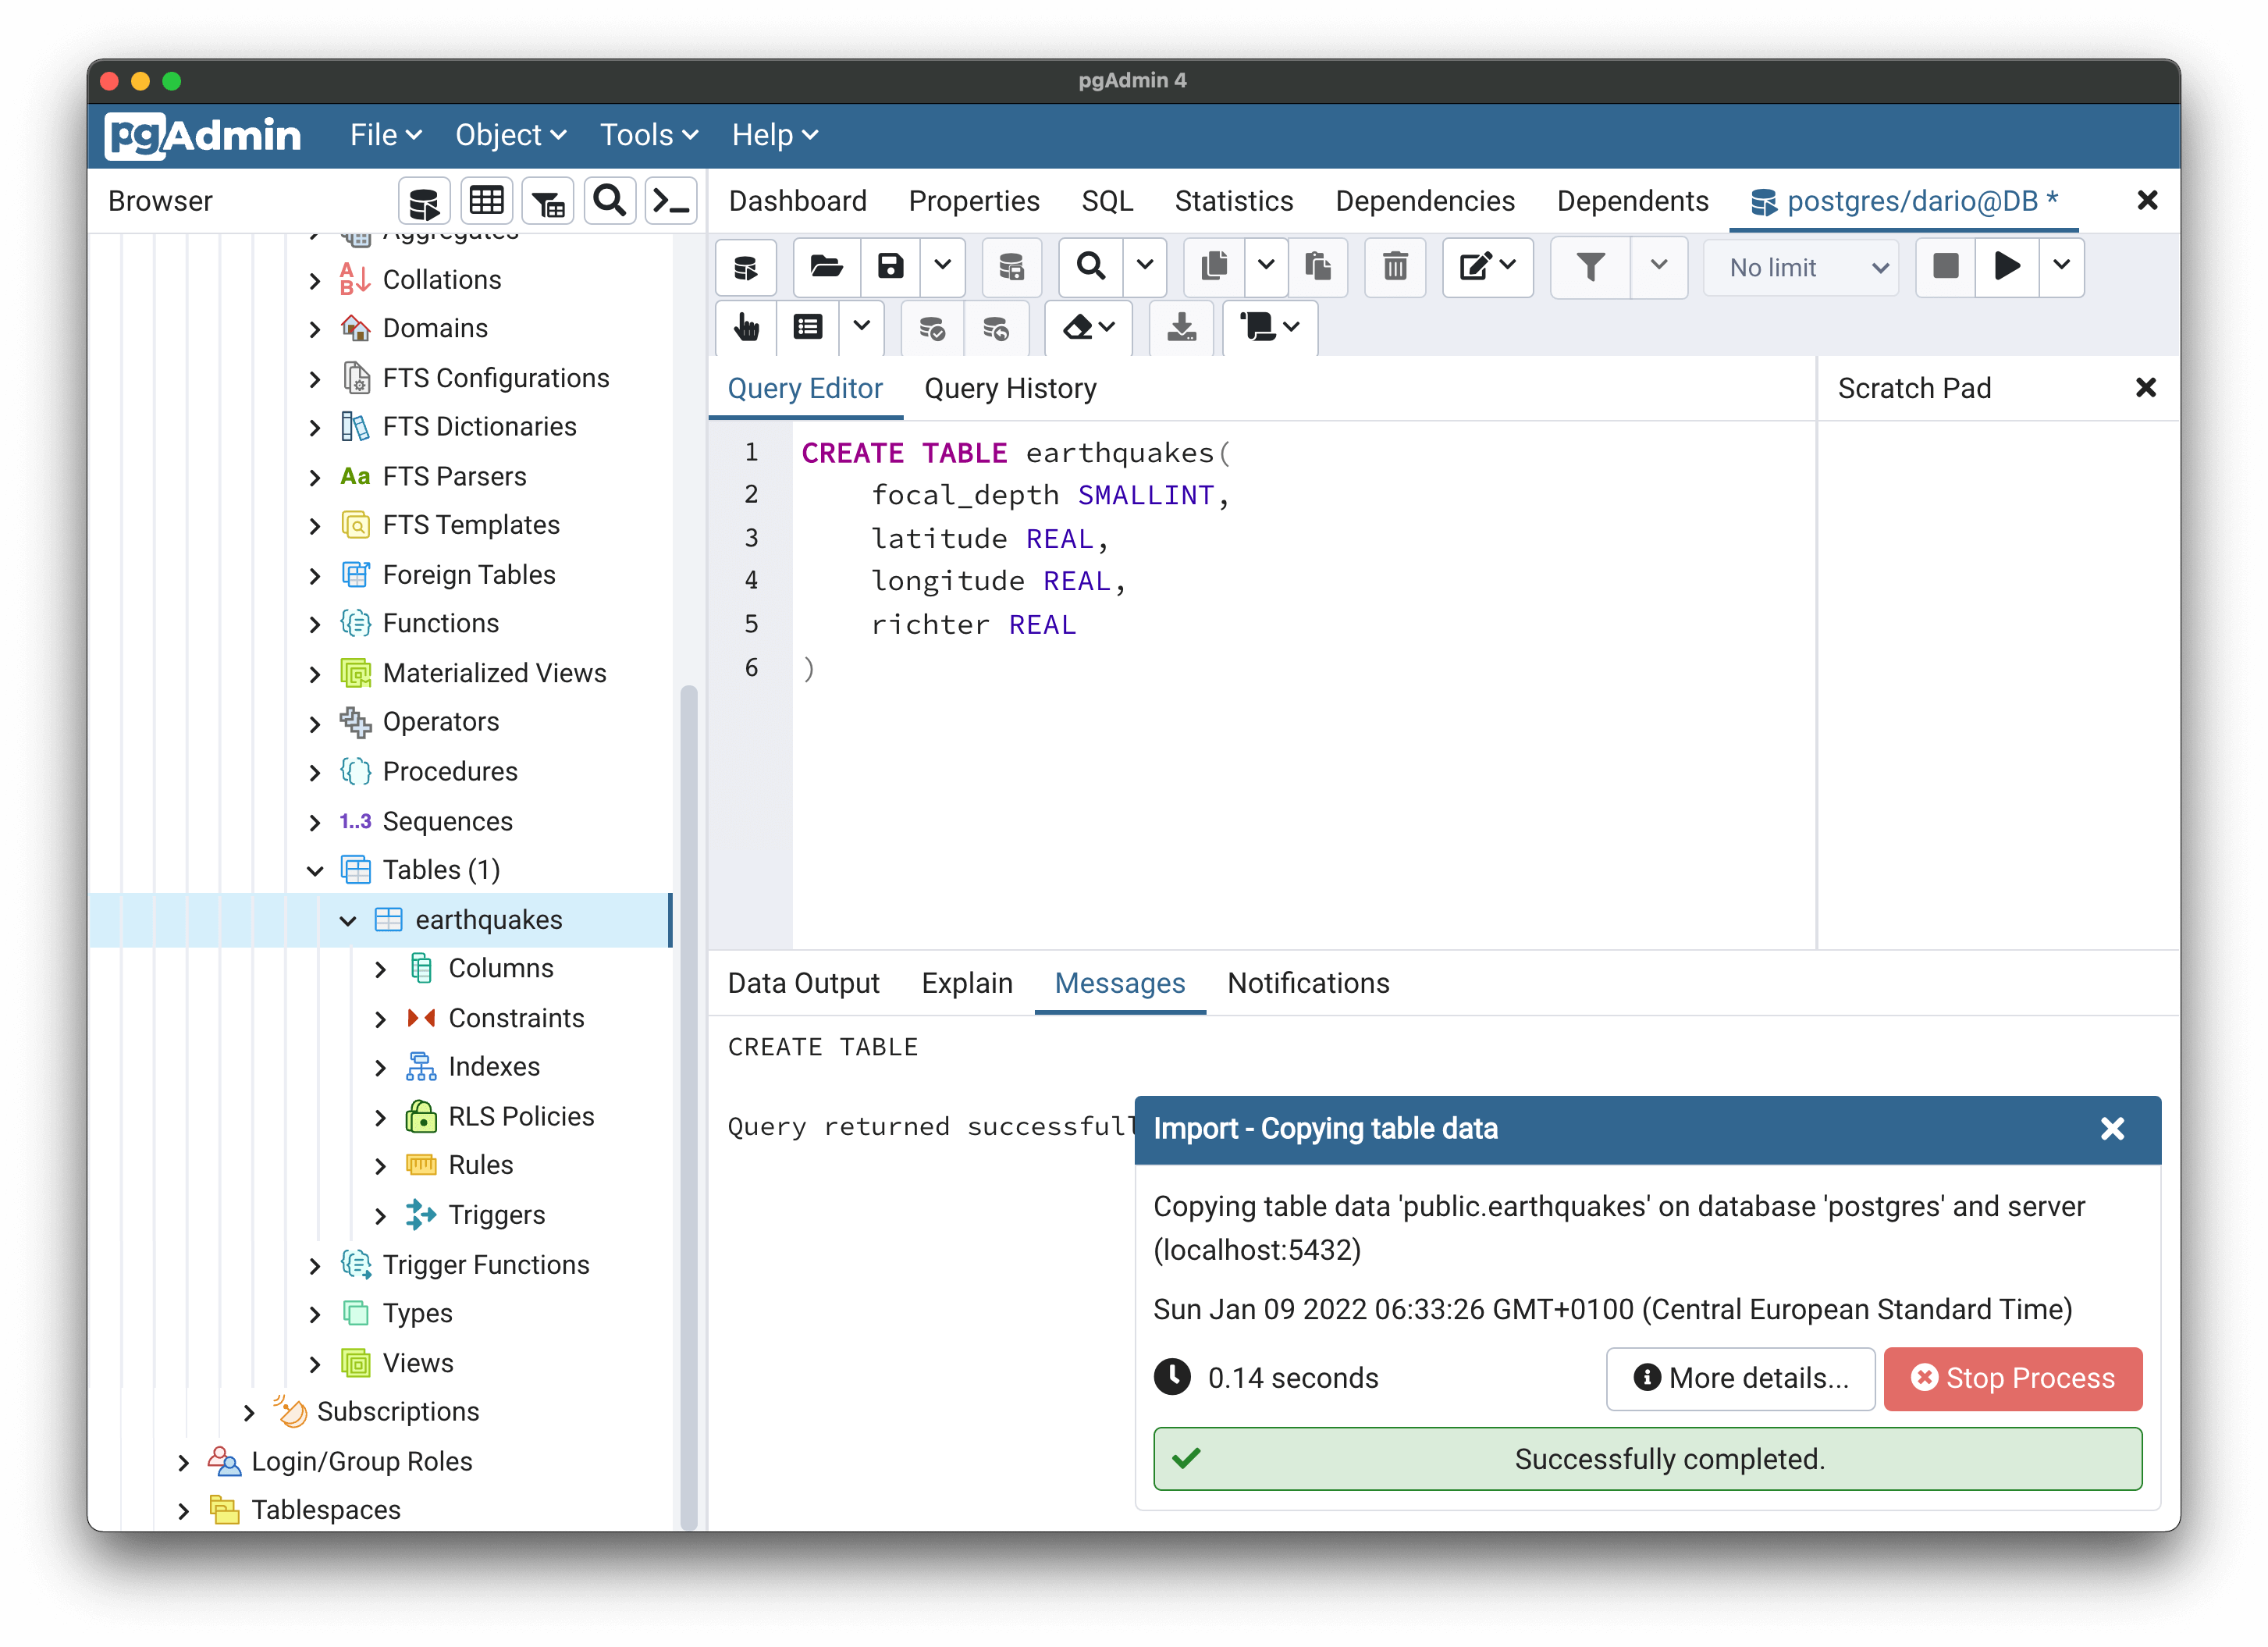Viewport: 2268px width, 1647px height.
Task: Click the Browser tree vertical scrollbar
Action: click(x=688, y=1107)
